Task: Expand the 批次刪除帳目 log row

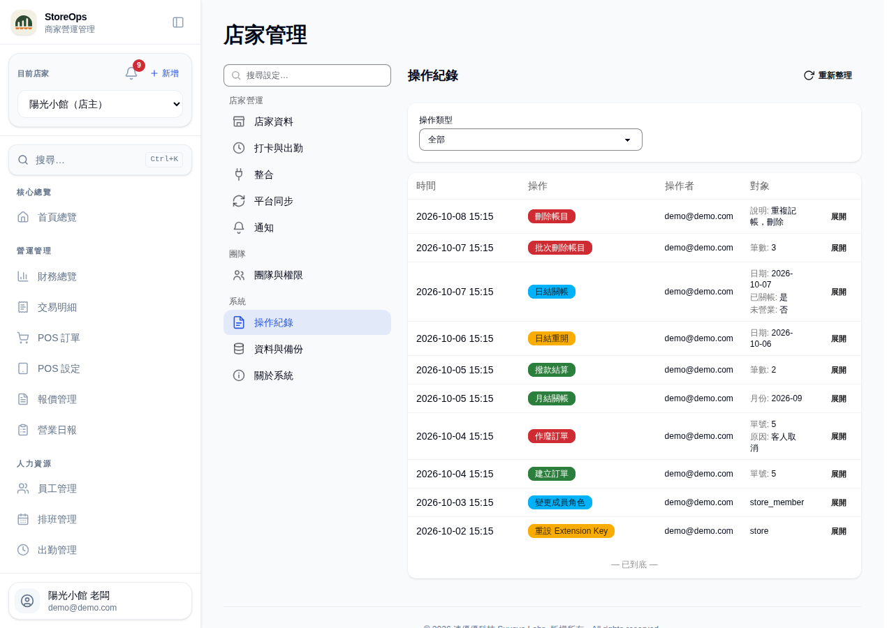Action: (x=838, y=248)
